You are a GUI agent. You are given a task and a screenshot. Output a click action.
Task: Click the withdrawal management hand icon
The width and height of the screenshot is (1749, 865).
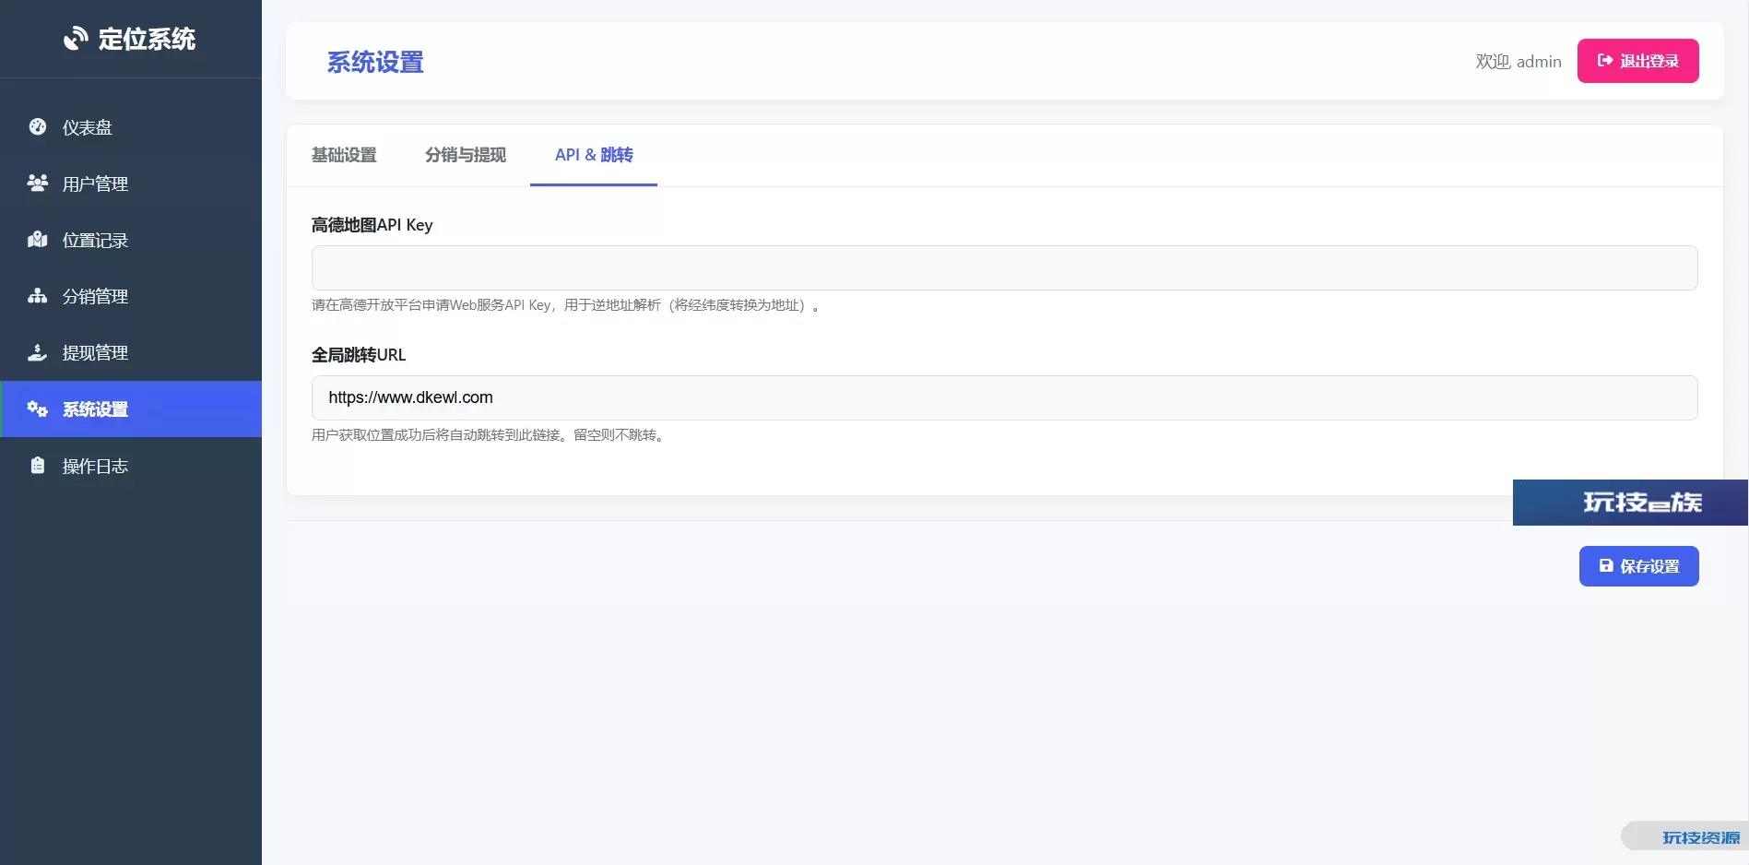pyautogui.click(x=38, y=352)
